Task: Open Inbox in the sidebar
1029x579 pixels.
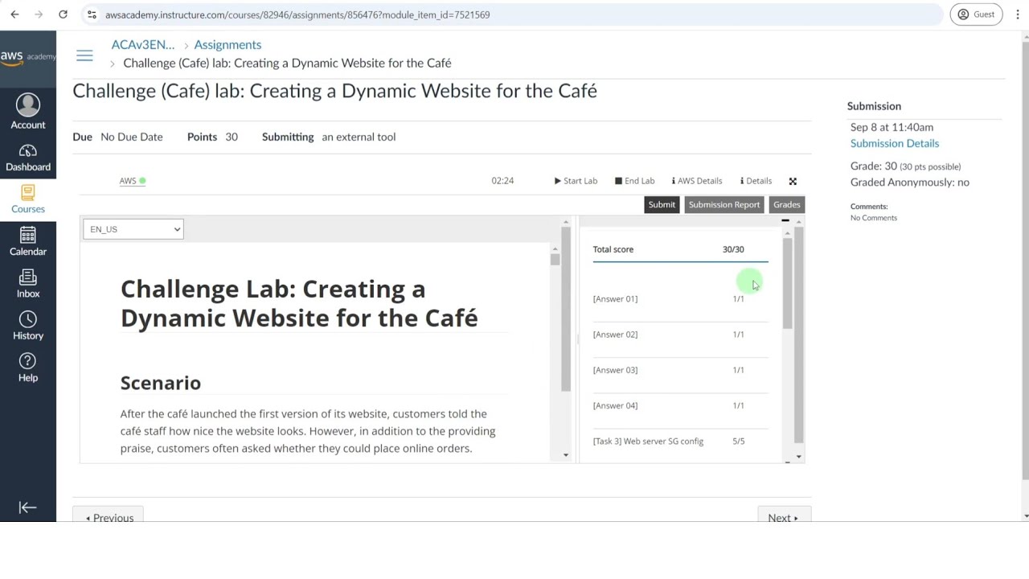Action: click(x=28, y=284)
